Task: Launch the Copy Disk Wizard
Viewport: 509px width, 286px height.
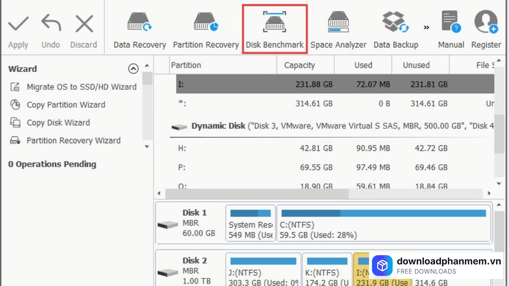Action: [58, 123]
